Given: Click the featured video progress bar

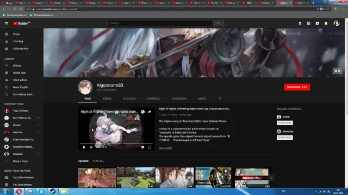Looking at the screenshot, I should coord(116,144).
